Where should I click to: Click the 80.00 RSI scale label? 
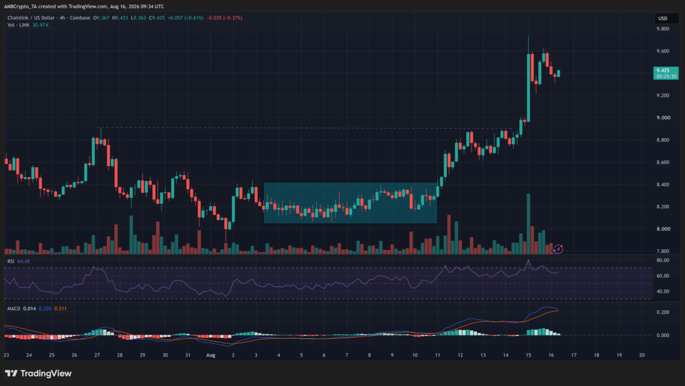click(x=662, y=261)
